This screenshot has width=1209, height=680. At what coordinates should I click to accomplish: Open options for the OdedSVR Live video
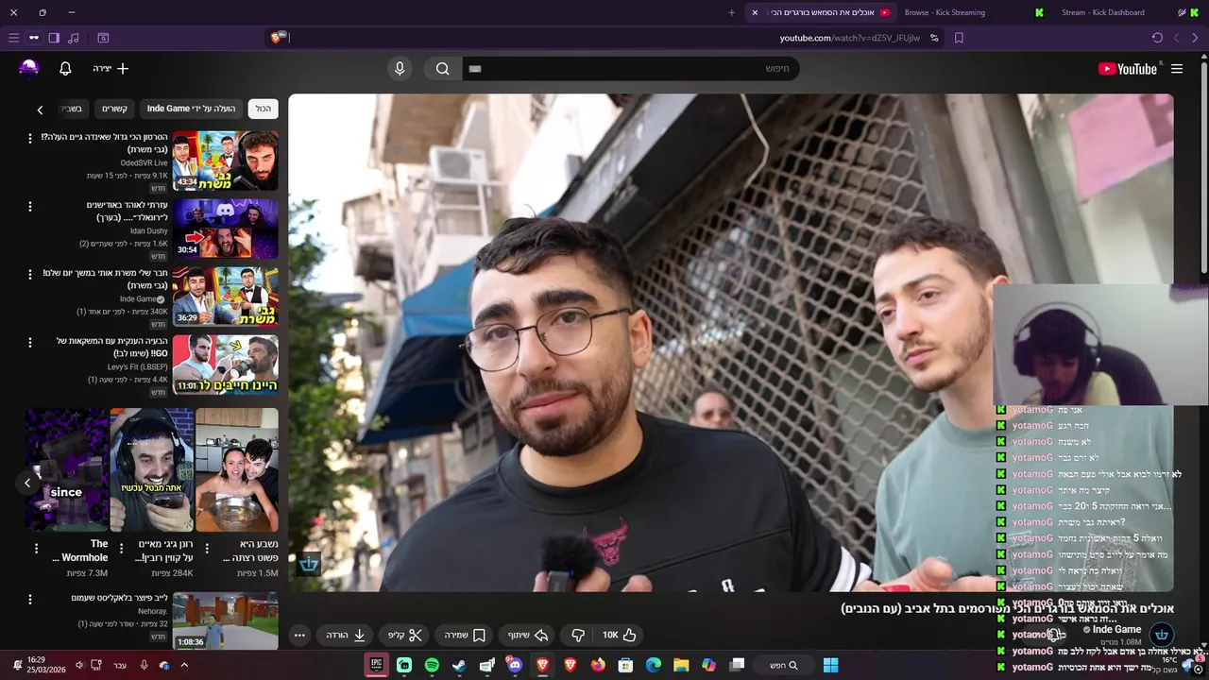(29, 139)
